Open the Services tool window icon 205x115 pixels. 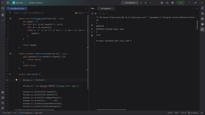click(x=3, y=92)
